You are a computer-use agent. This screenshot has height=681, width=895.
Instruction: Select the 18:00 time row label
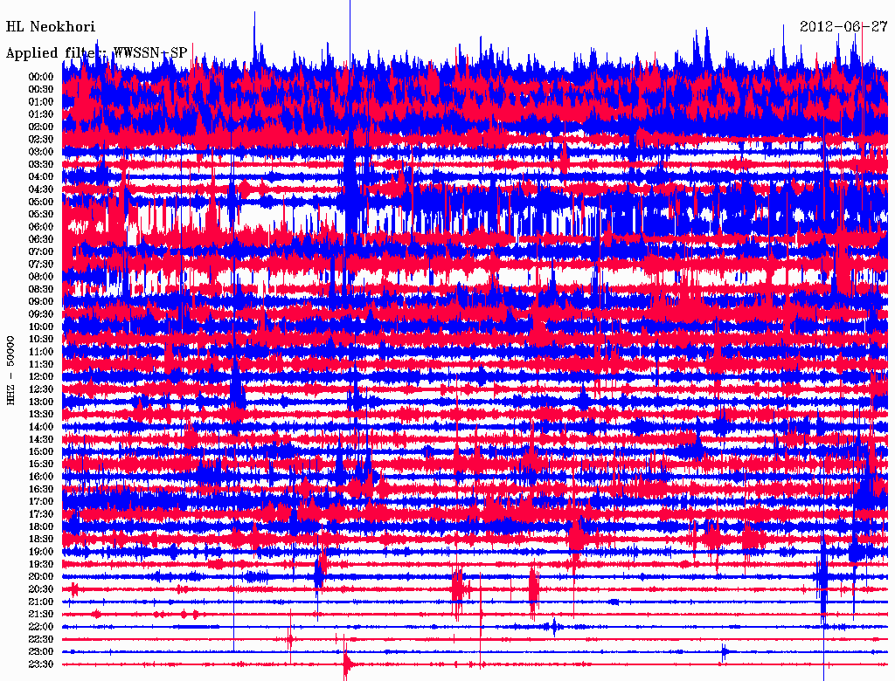click(41, 527)
